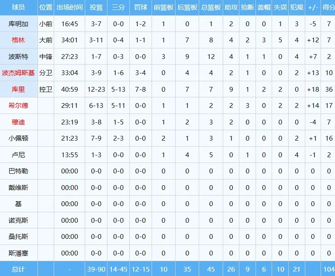This screenshot has width=335, height=276.
Task: Click total field goals 39-90
Action: (96, 269)
